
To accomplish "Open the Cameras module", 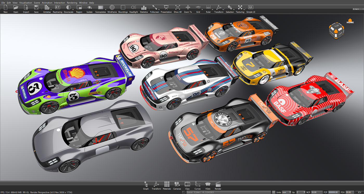I will click(x=177, y=185).
